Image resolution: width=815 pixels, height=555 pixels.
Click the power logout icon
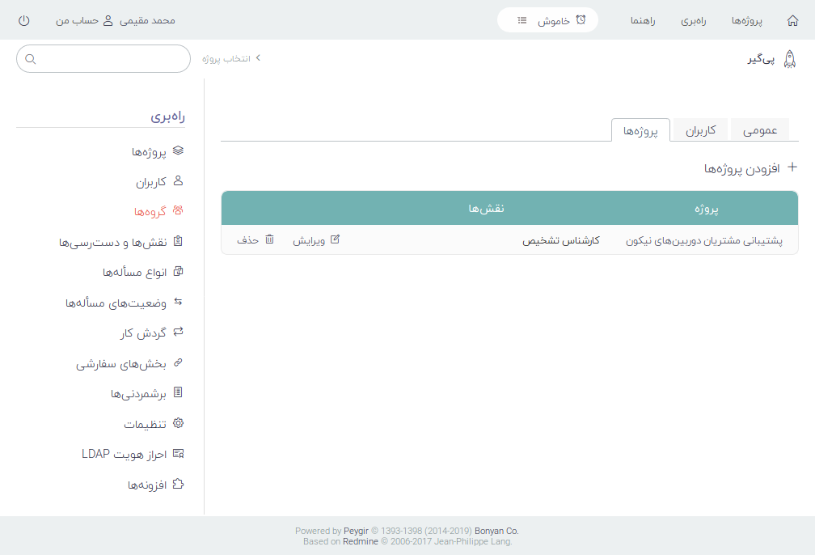(x=23, y=20)
